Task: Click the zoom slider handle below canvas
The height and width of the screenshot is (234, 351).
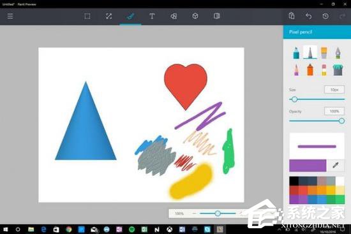Action: [x=218, y=214]
